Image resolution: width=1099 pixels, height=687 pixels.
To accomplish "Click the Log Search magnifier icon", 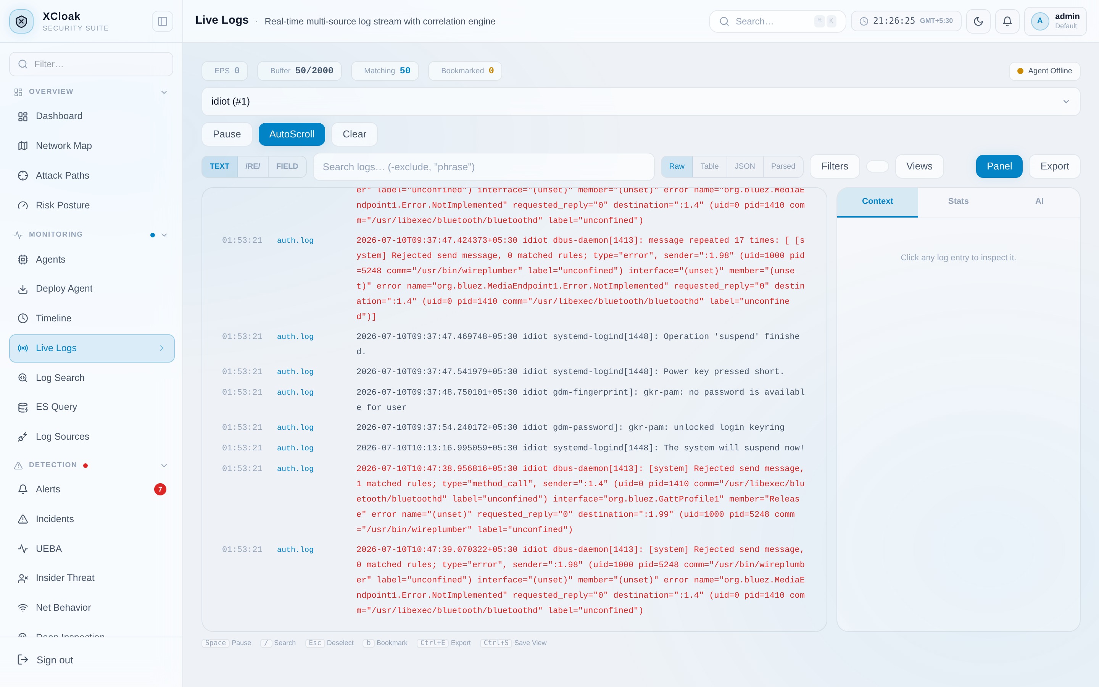I will 23,377.
